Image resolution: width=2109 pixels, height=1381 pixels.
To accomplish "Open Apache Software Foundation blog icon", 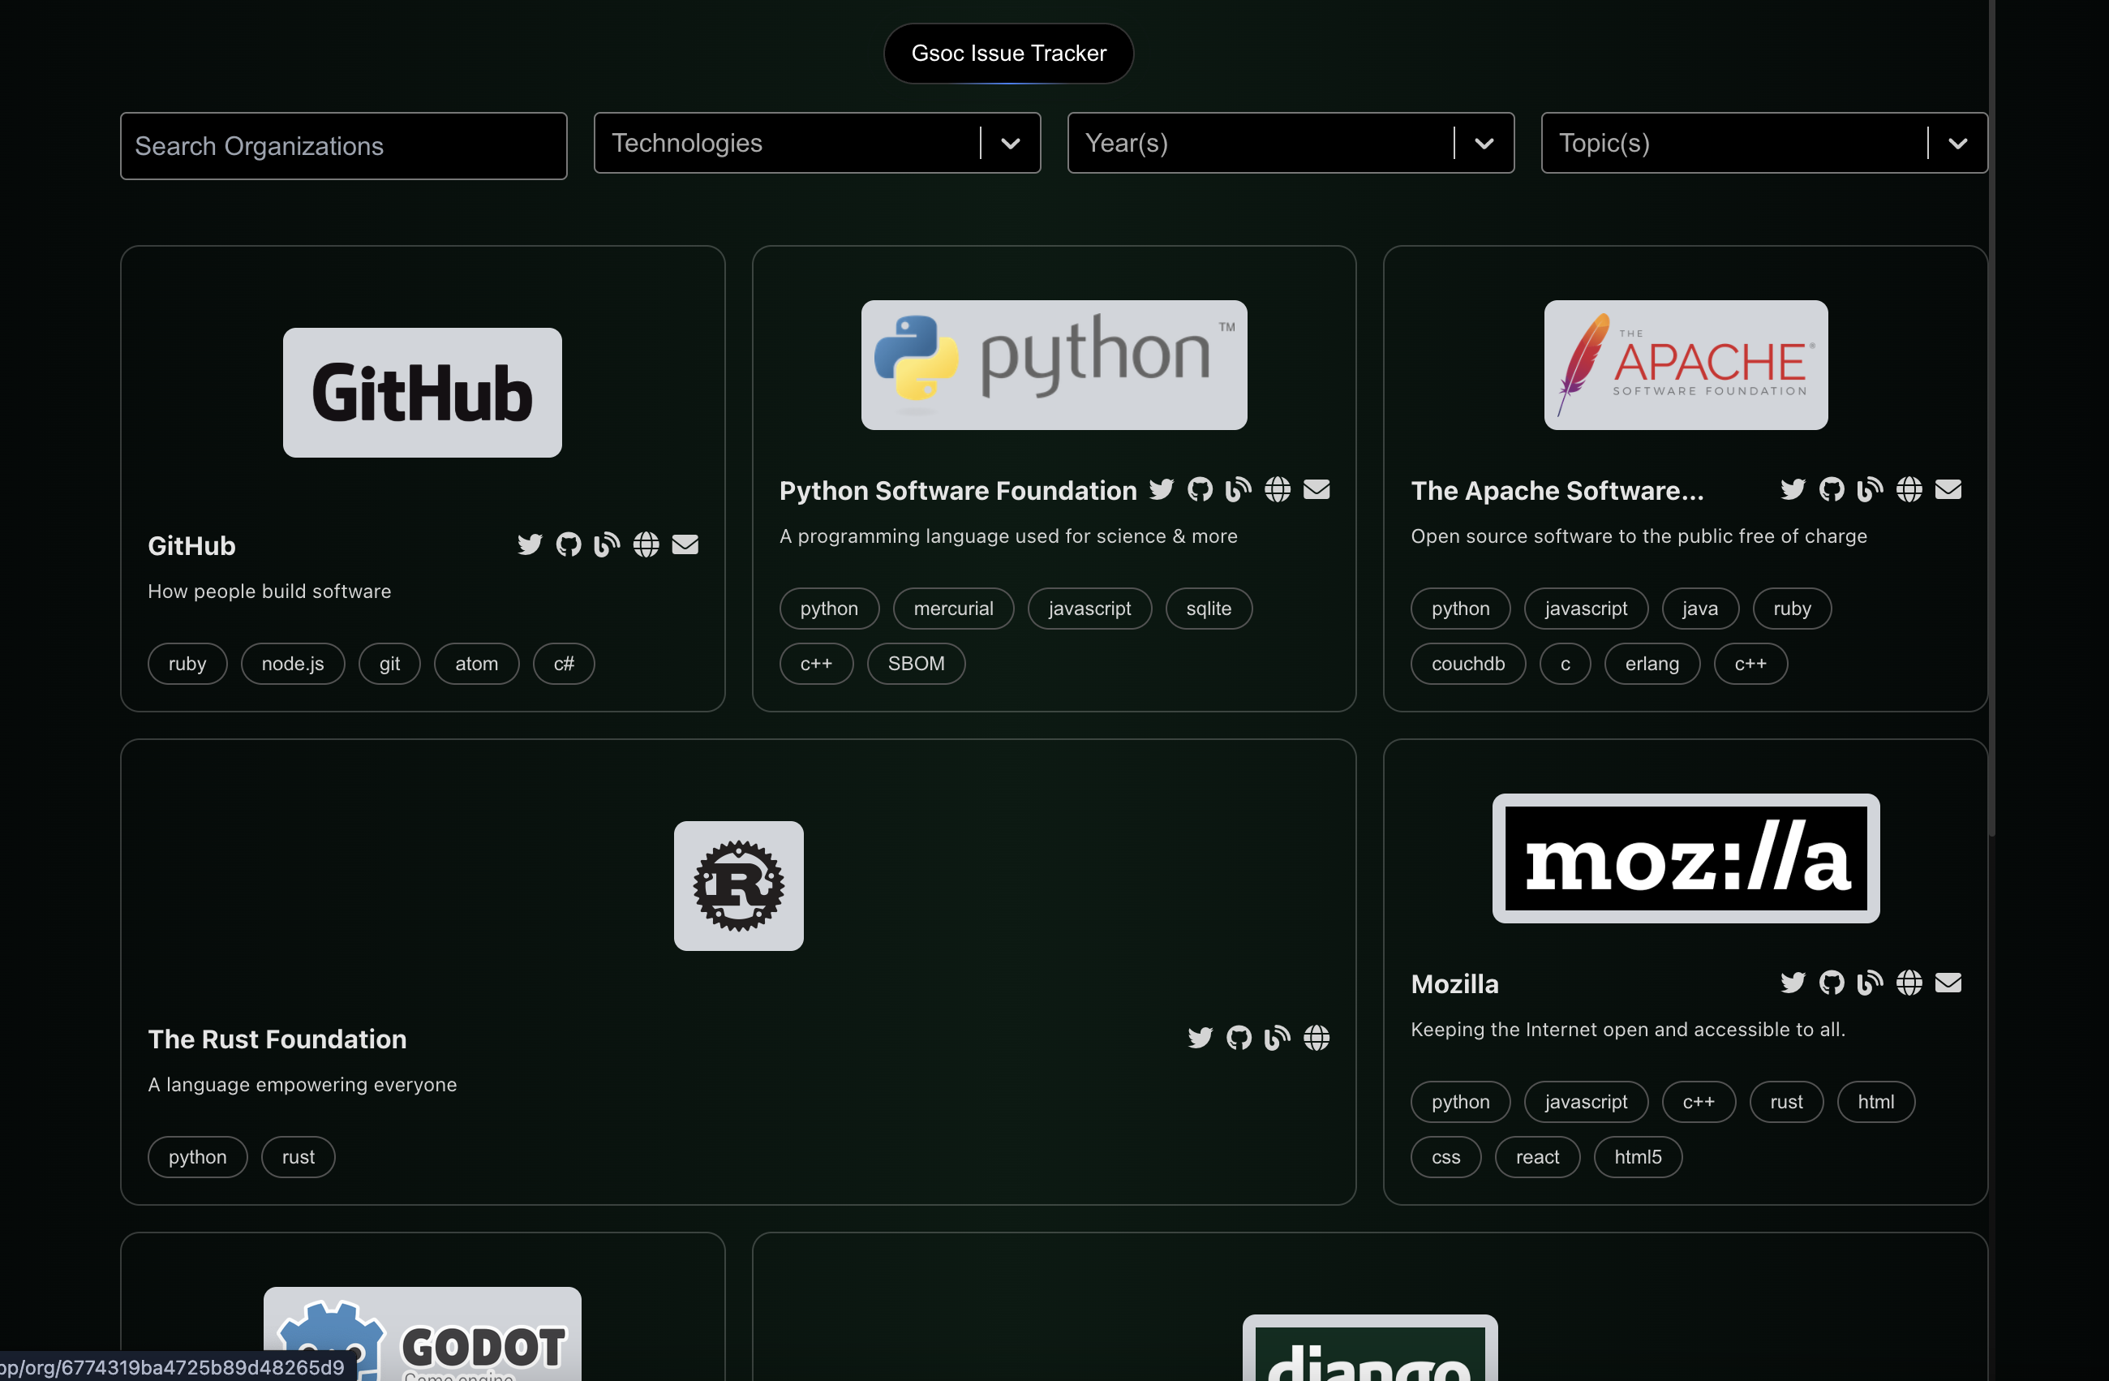I will pyautogui.click(x=1870, y=489).
